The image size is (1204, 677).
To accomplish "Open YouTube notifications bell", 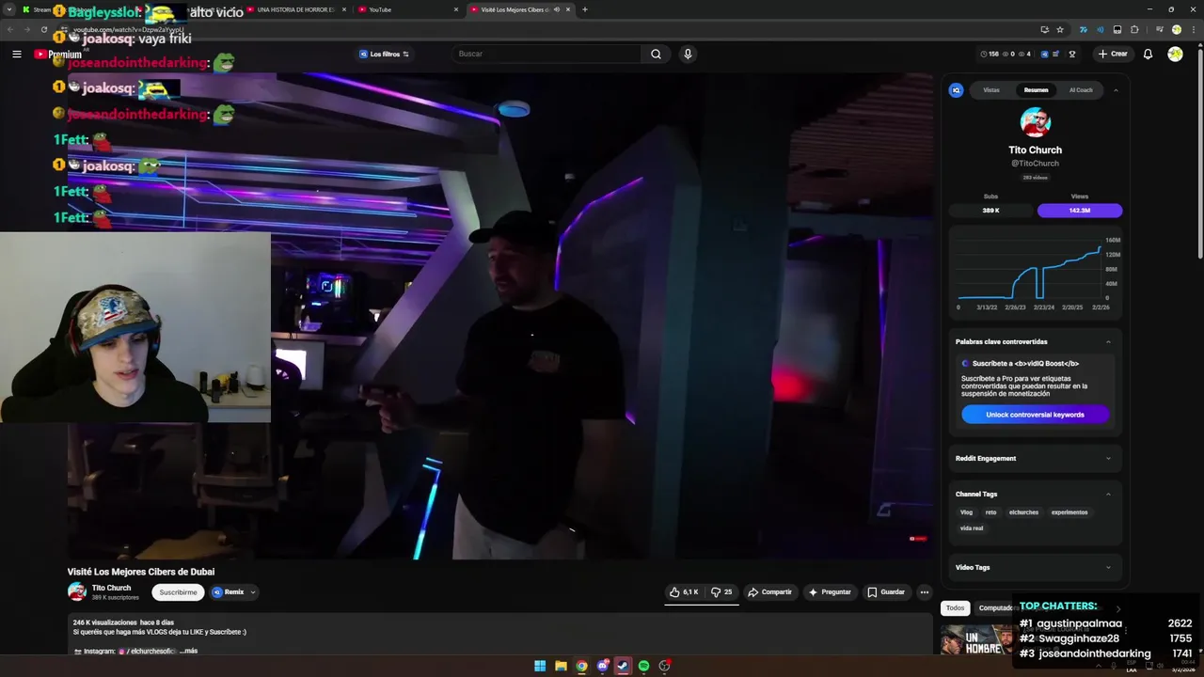I will point(1148,54).
